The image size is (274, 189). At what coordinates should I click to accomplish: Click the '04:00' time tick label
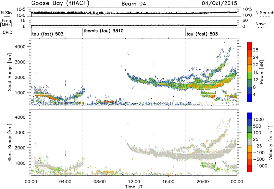click(65, 182)
